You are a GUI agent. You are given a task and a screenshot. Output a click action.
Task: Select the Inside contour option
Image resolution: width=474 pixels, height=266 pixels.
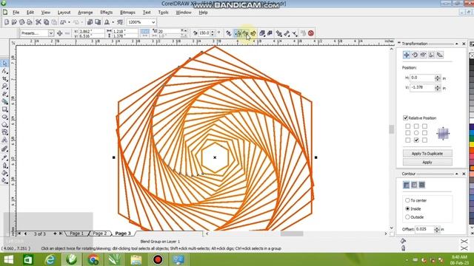coord(407,208)
